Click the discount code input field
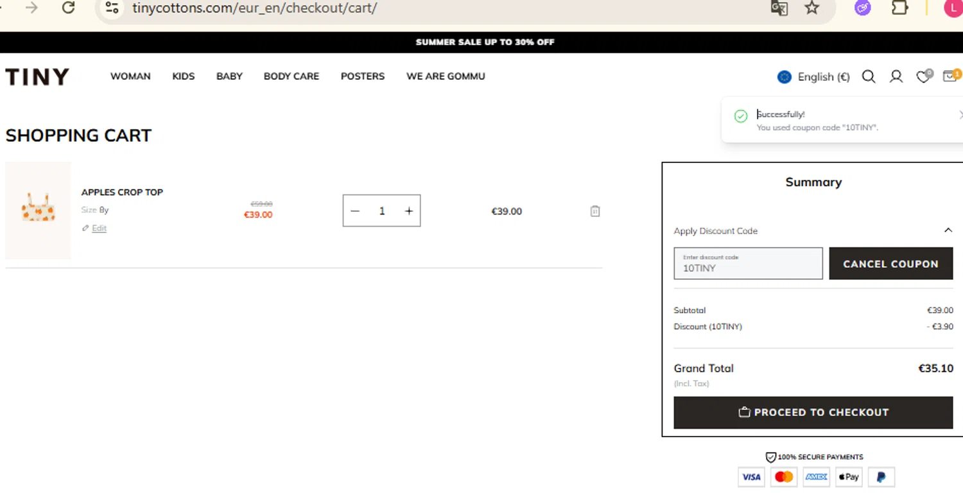The image size is (963, 502). click(748, 264)
